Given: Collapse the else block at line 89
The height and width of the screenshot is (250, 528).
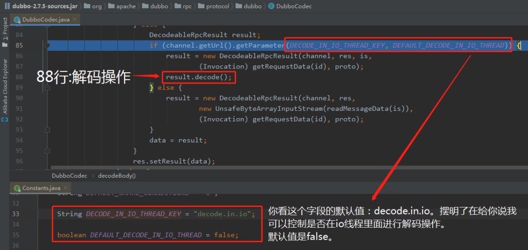Looking at the screenshot, I should tap(47, 87).
